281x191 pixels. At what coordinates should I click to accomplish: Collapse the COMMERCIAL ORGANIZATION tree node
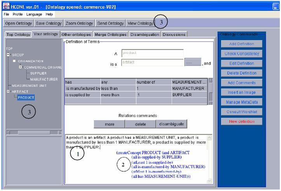[x=21, y=67]
